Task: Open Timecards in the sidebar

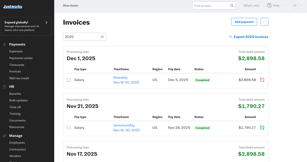Action: coord(17,65)
